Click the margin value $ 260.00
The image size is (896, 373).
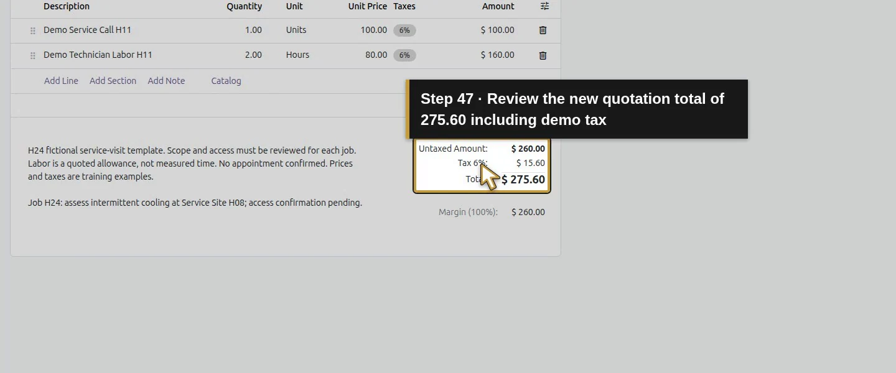528,212
